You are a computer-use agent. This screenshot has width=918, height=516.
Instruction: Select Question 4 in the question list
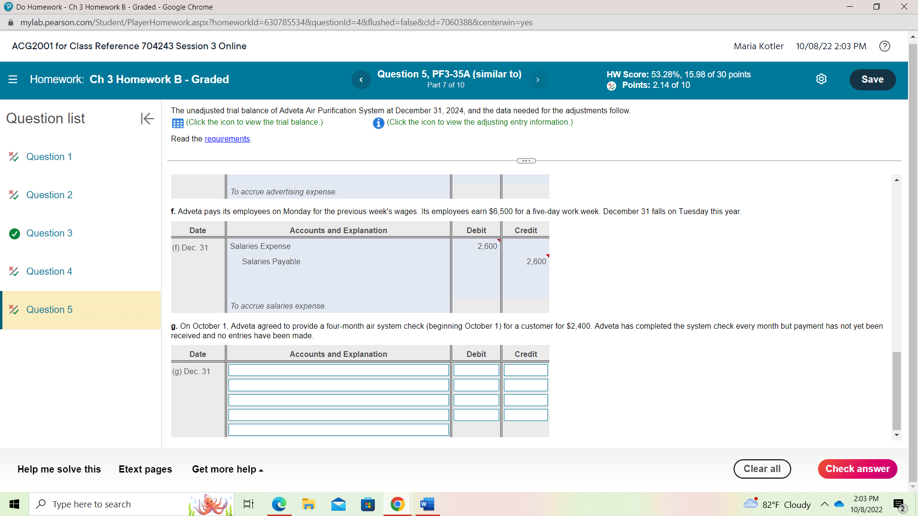tap(49, 271)
